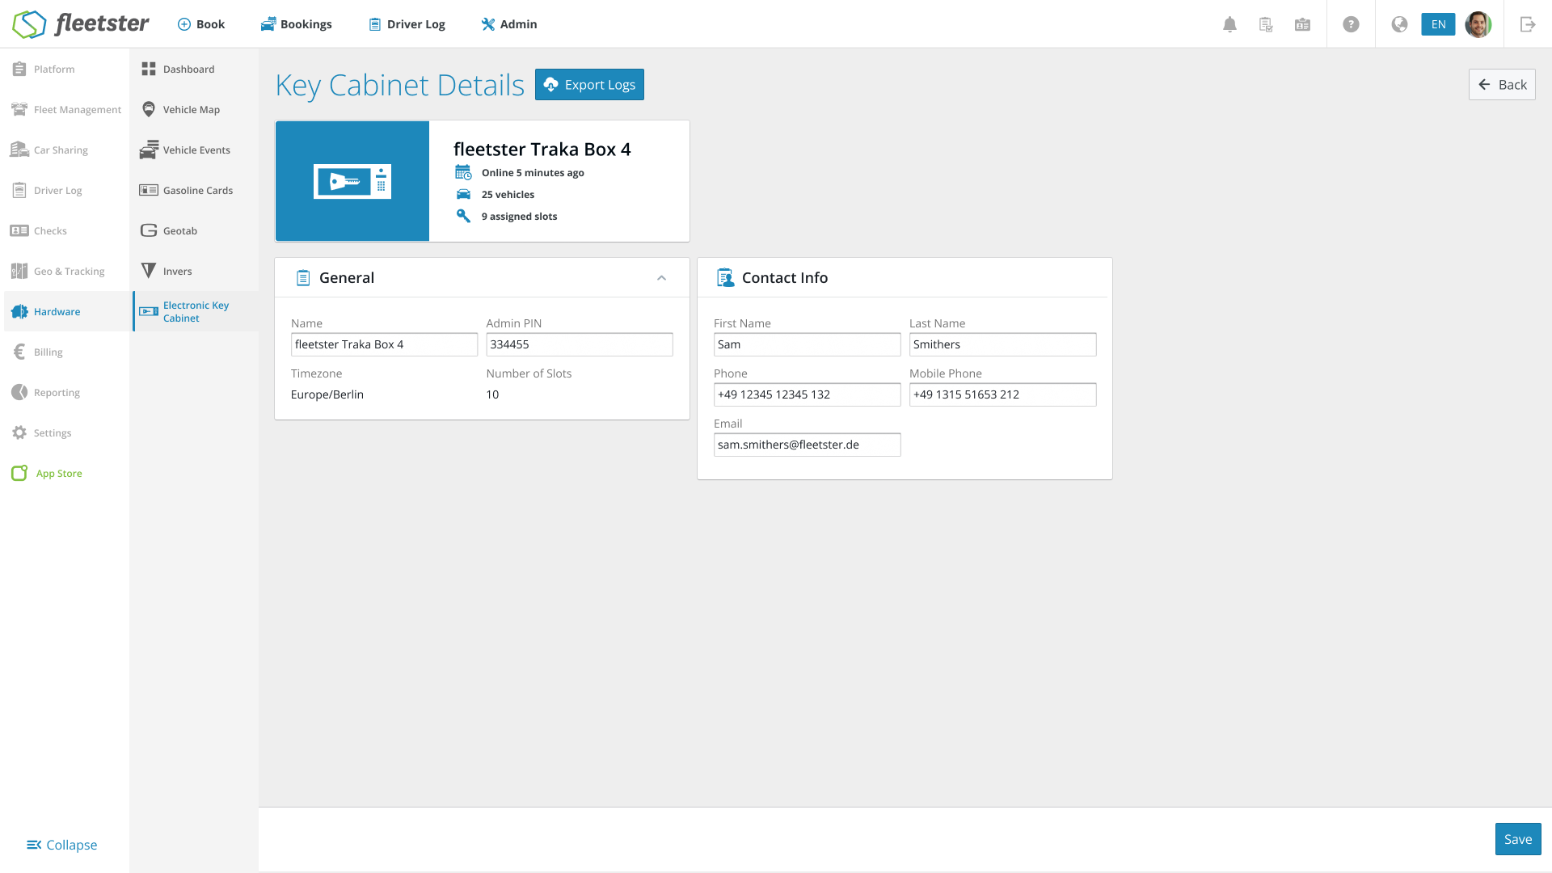Open the App Store section
Screen dimensions: 1552x873
pyautogui.click(x=58, y=474)
